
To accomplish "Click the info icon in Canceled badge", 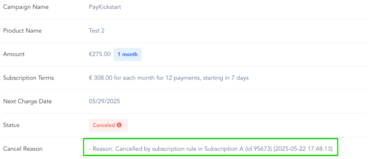I will 119,125.
